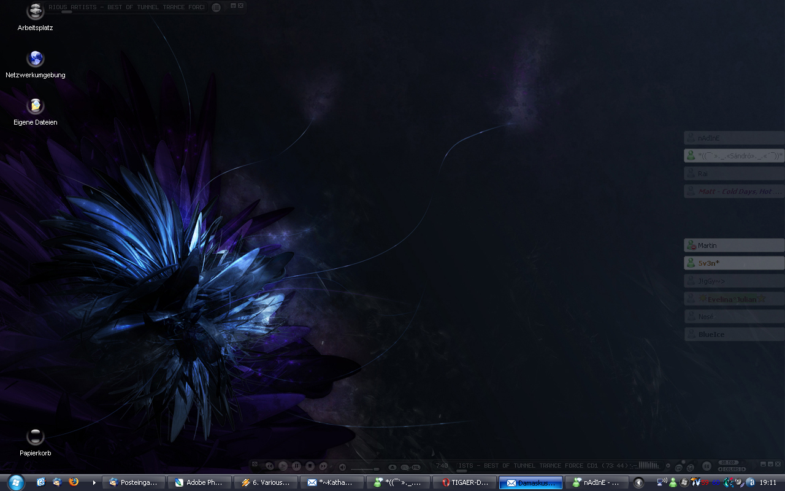Switch to the Adobe Ph... taskbar window
Image resolution: width=785 pixels, height=491 pixels.
(200, 482)
